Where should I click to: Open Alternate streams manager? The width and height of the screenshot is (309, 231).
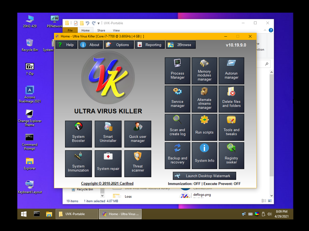coord(204,99)
